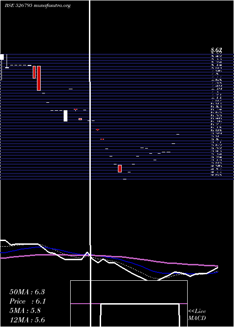Select the large white candlestick in mid-chart

tap(66, 116)
